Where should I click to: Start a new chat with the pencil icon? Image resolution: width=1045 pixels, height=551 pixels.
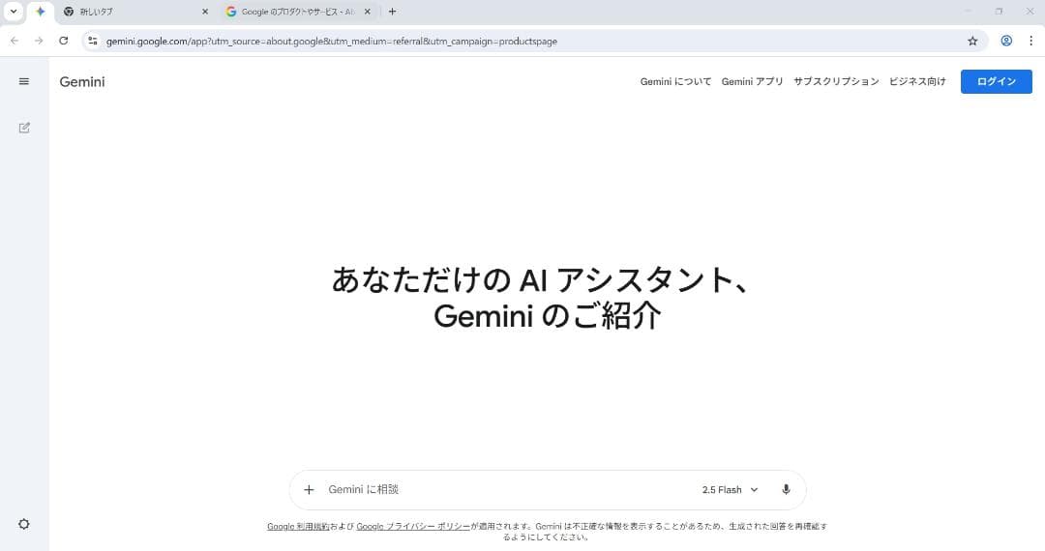point(24,128)
